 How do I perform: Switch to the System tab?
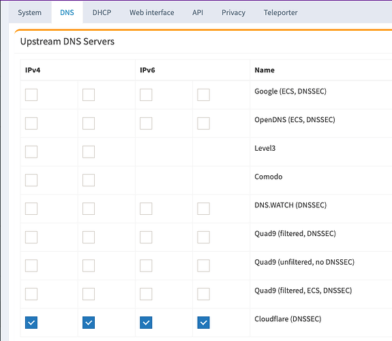(x=30, y=12)
